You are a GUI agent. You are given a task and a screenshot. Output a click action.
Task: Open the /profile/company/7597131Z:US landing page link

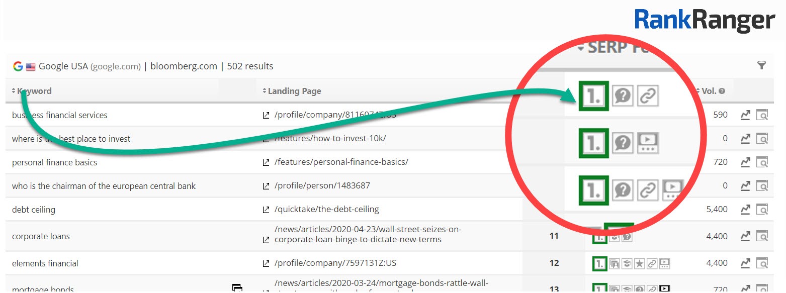pos(335,263)
